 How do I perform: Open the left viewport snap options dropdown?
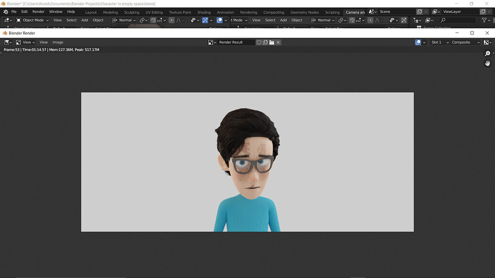(161, 20)
